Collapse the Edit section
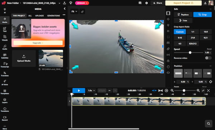This screenshot has height=130, width=215. click(x=210, y=9)
